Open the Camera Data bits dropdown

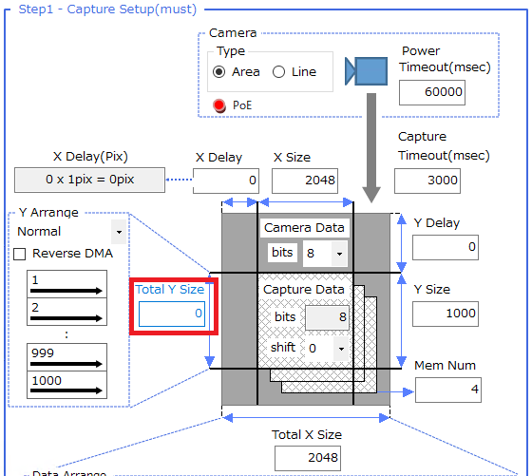339,254
